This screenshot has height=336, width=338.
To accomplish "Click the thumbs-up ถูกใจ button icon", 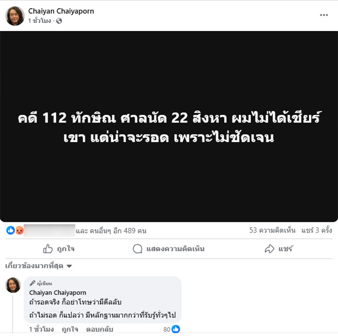I will 48,248.
